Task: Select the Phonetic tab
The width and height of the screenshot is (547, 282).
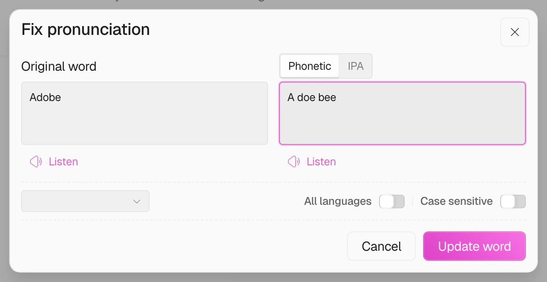Action: click(x=309, y=66)
